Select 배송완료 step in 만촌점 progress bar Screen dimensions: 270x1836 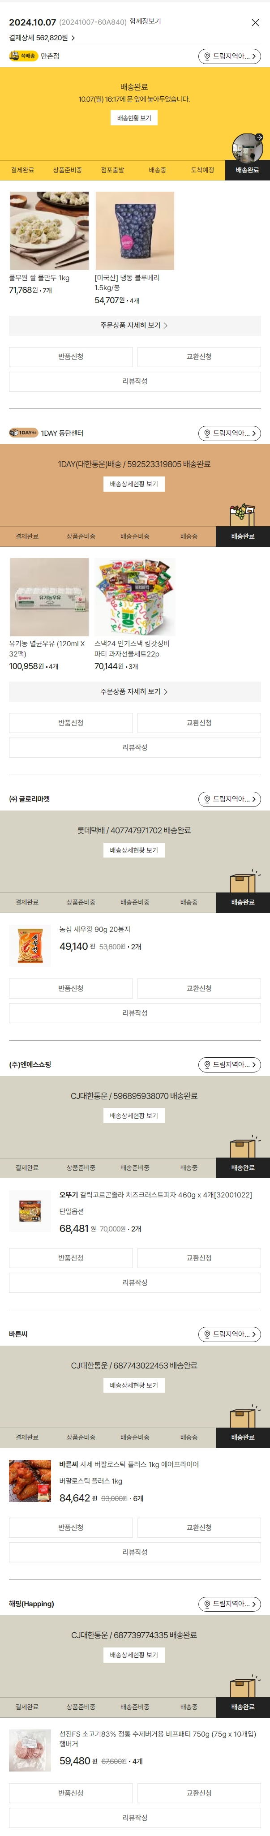247,170
